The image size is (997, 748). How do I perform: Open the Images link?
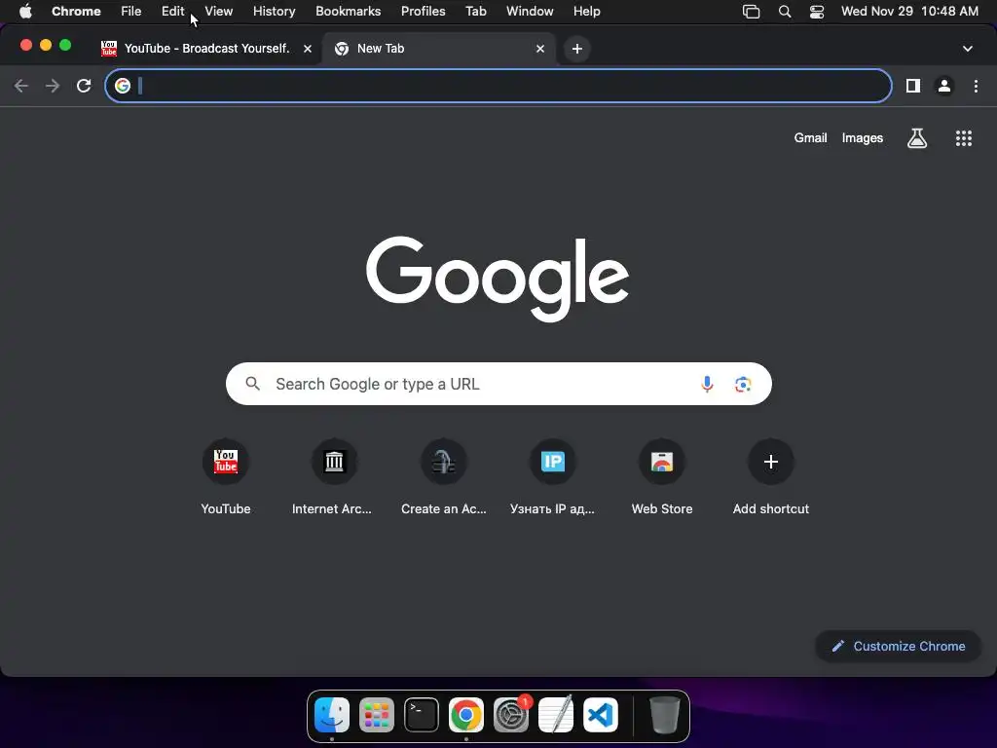(863, 138)
